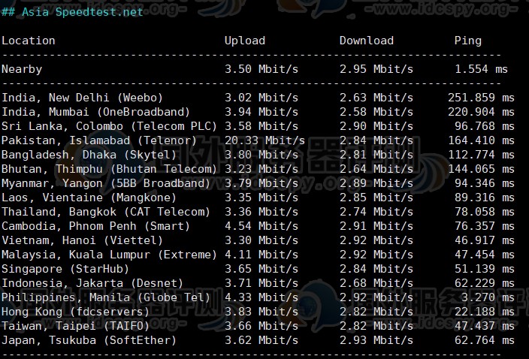Image resolution: width=529 pixels, height=359 pixels.
Task: Click the Manila ping value 3.270 ms
Action: (488, 297)
